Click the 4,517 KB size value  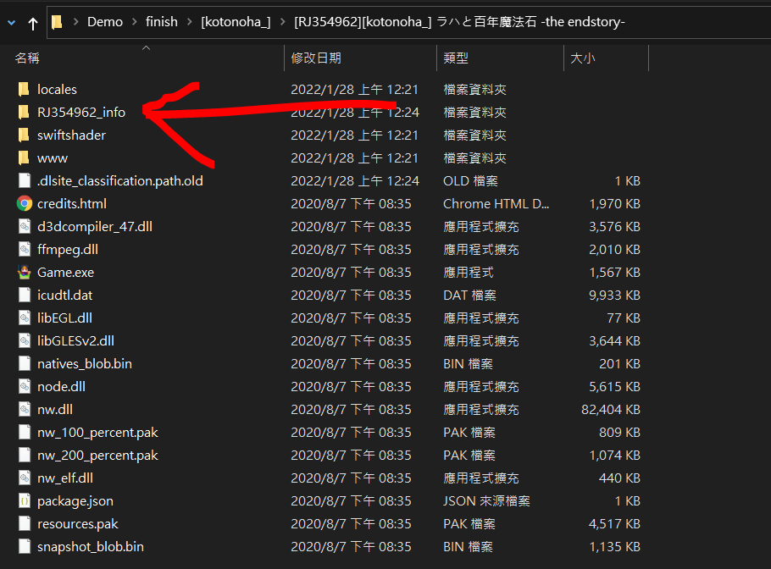(614, 523)
